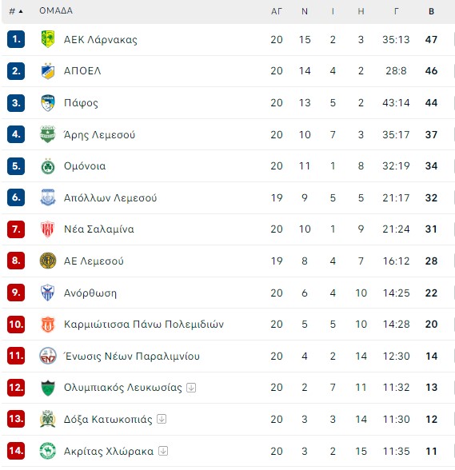Viewport: 455px width, 470px height.
Task: Click the AEK Λάρνακας team crest
Action: click(48, 39)
